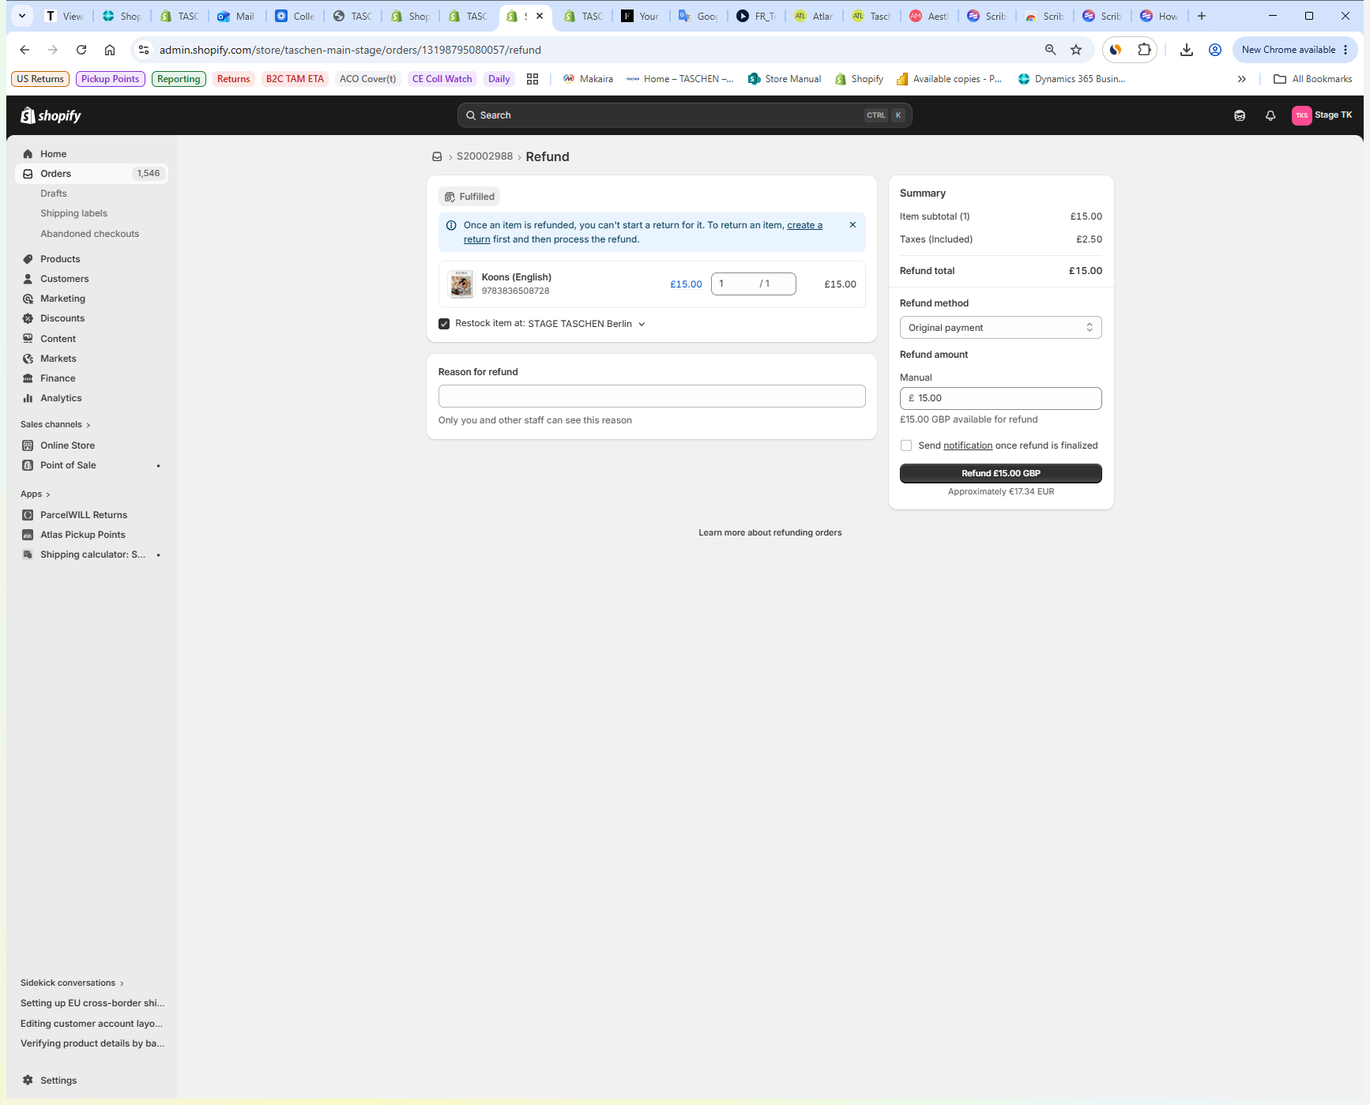Open Abandoned checkouts page
The width and height of the screenshot is (1370, 1105).
pos(89,234)
